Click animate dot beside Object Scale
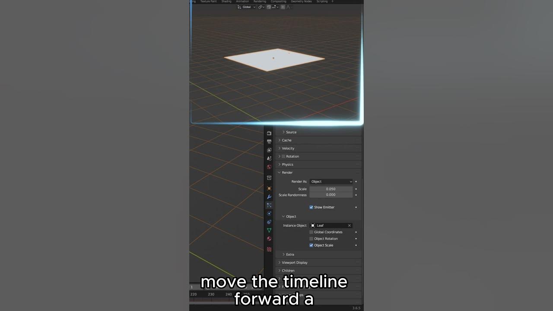The image size is (553, 311). [x=356, y=245]
